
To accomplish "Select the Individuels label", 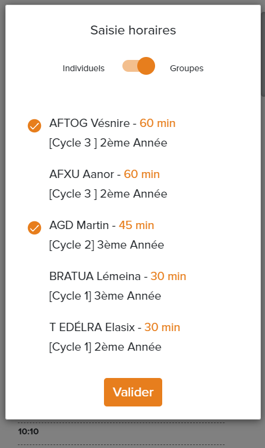I will click(84, 68).
